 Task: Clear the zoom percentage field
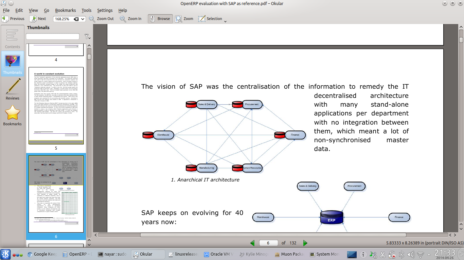pos(76,19)
